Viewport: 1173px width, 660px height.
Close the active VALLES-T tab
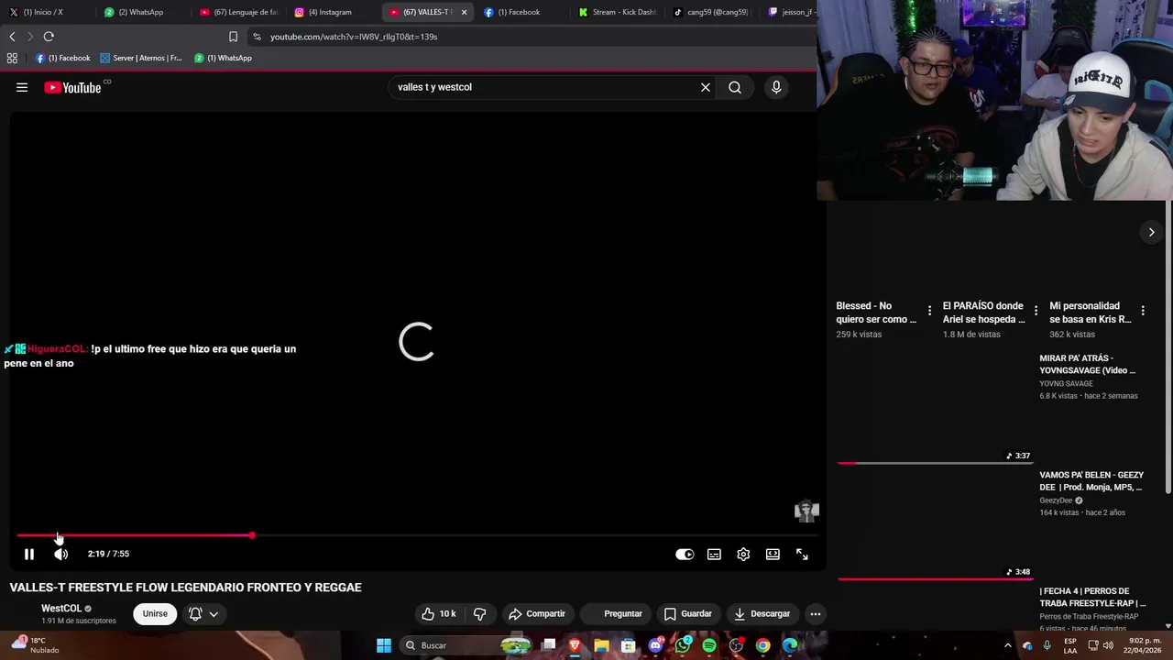click(x=464, y=12)
